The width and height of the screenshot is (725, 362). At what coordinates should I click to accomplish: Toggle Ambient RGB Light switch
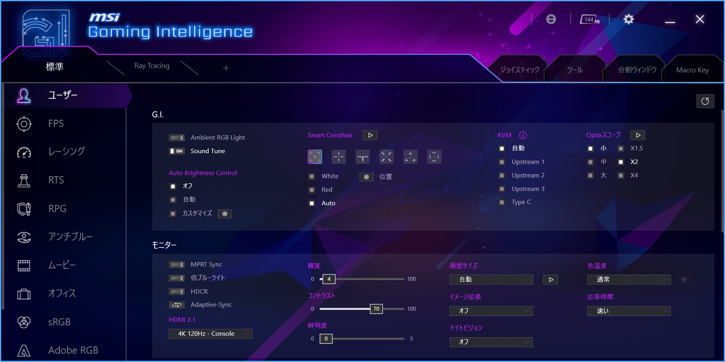[x=176, y=138]
